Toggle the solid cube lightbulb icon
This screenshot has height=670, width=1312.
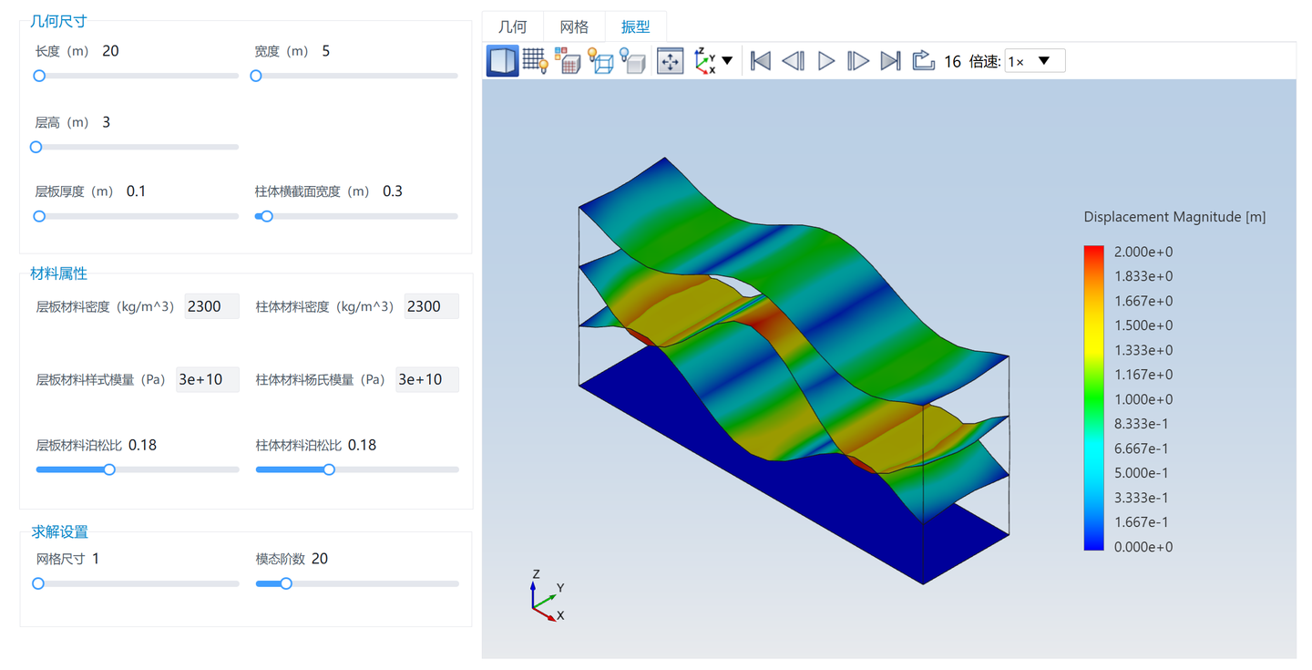tap(632, 61)
